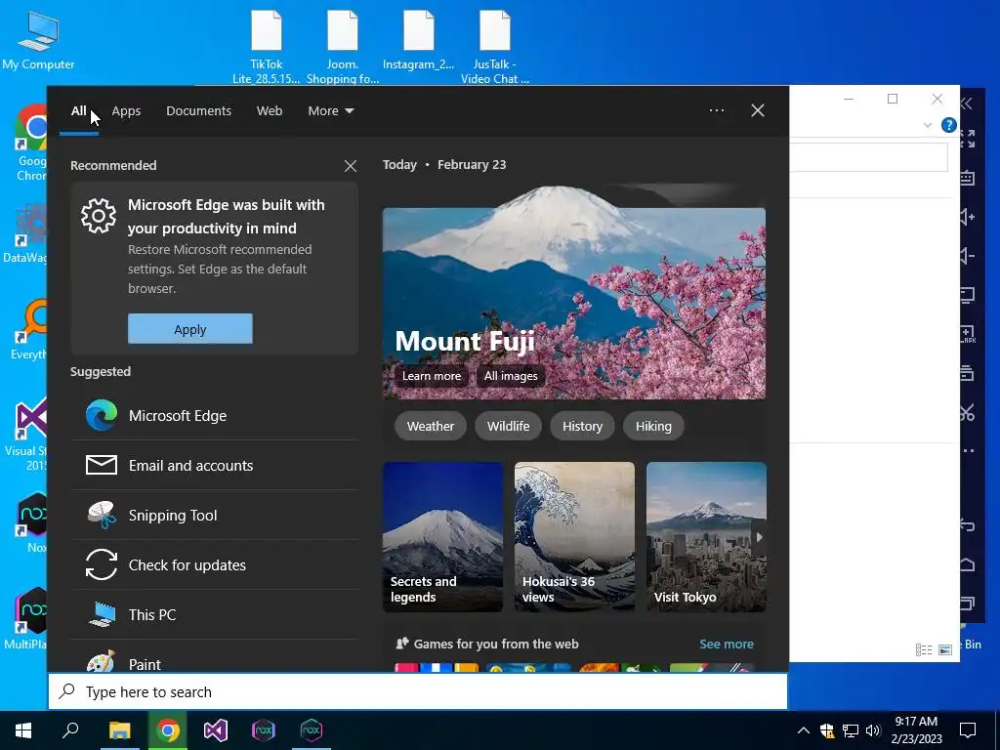
Task: Select the Joom Shopping desktop file
Action: click(343, 46)
